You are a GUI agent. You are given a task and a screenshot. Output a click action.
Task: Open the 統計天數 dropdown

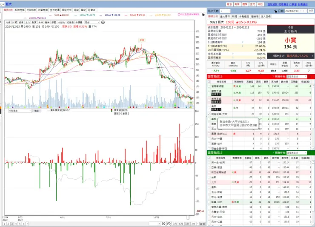pos(225,11)
